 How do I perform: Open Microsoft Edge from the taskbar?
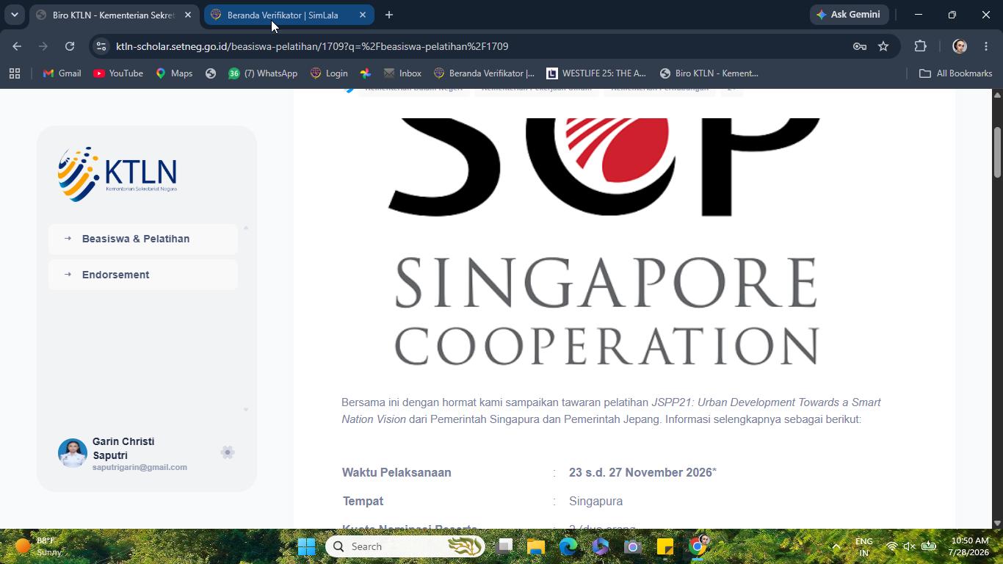[x=568, y=546]
